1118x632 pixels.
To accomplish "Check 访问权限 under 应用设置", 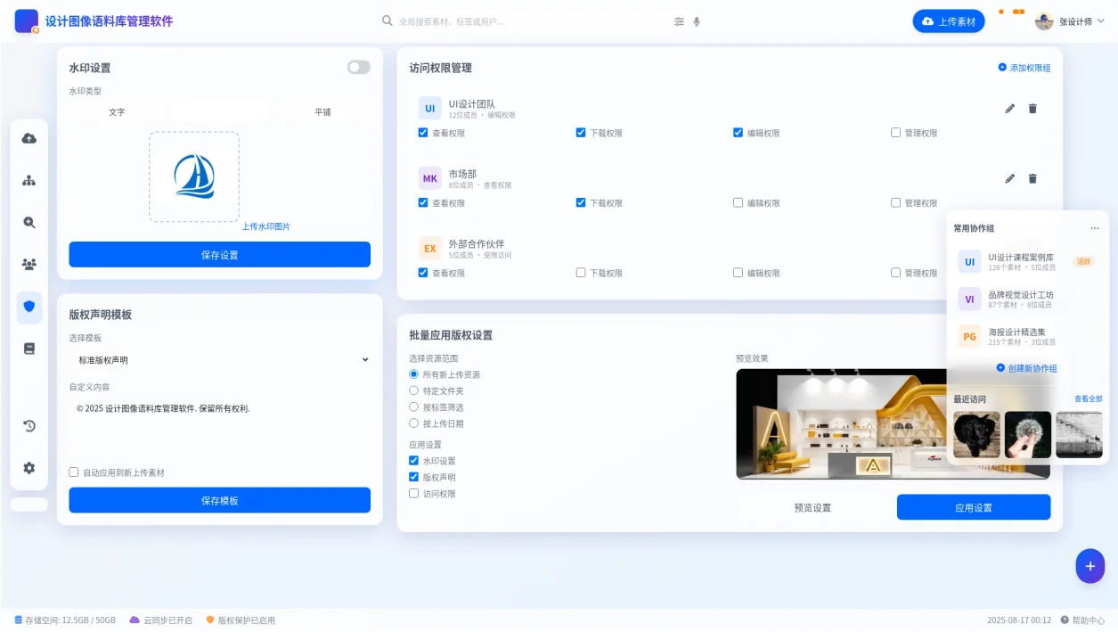I will coord(413,493).
